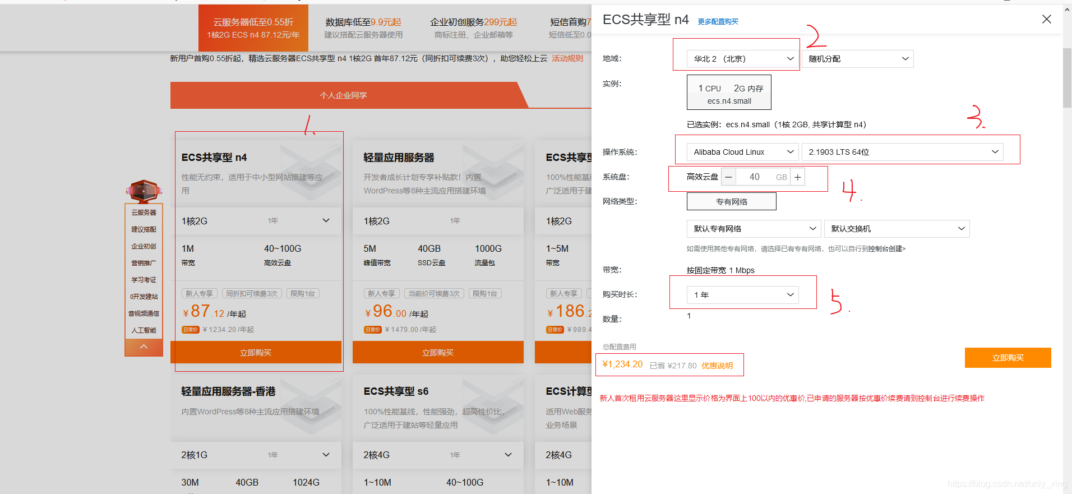
Task: Jump to 音视频通信 in the sidebar
Action: pos(144,313)
